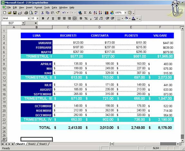Image resolution: width=185 pixels, height=151 pixels.
Task: Open the zoom 100% dropdown arrow
Action: point(125,13)
